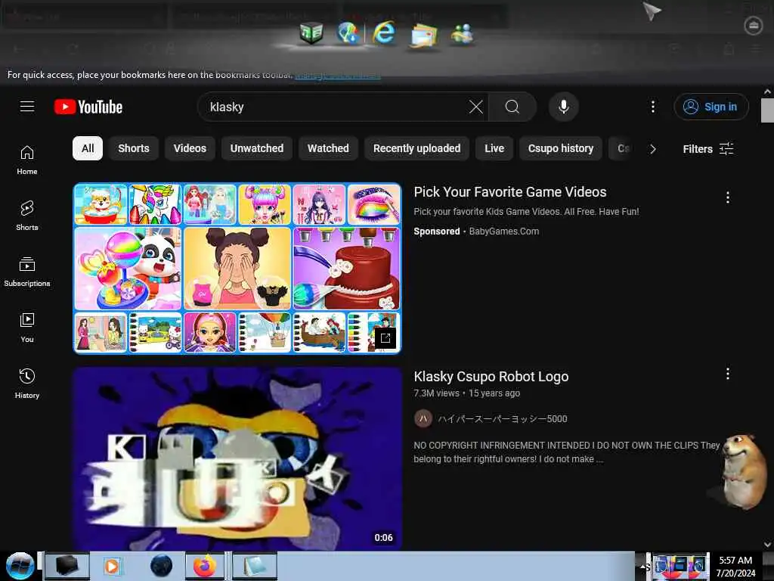The height and width of the screenshot is (581, 774).
Task: Select the Shorts filter chip
Action: pos(133,148)
